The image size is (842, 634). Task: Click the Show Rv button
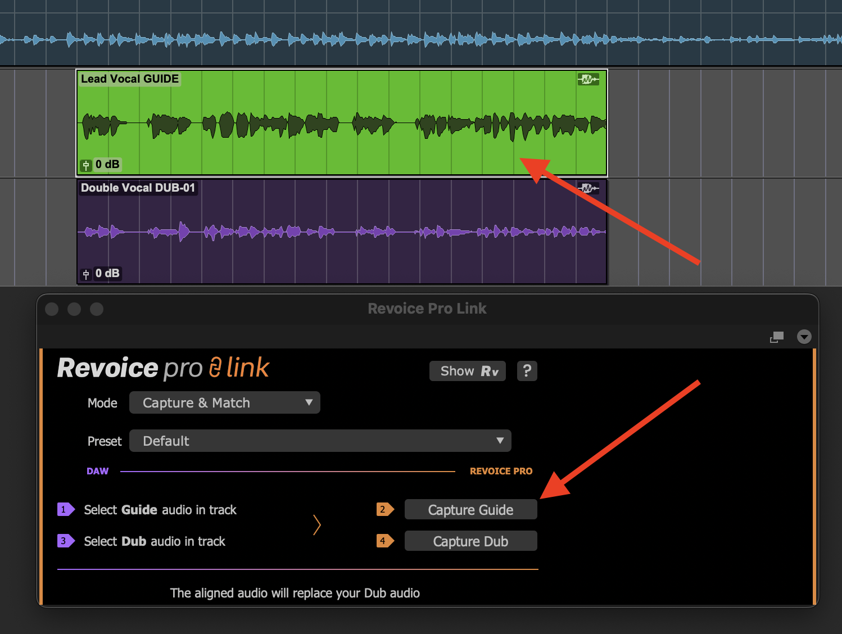tap(468, 371)
